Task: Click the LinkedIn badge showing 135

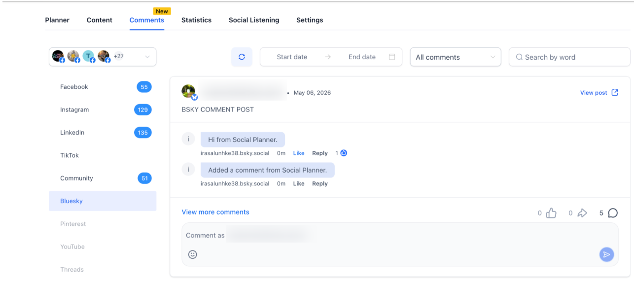Action: click(x=143, y=133)
